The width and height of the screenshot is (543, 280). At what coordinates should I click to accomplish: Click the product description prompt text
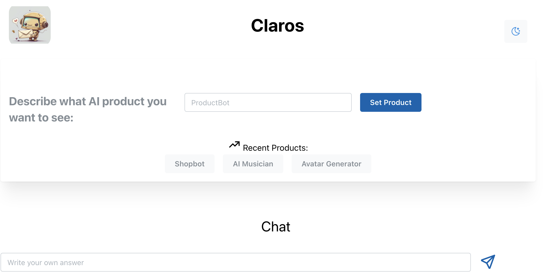88,109
